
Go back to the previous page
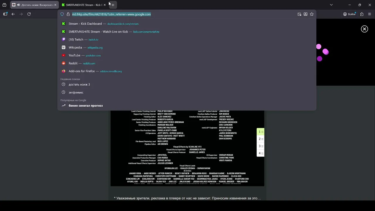[x=13, y=14]
